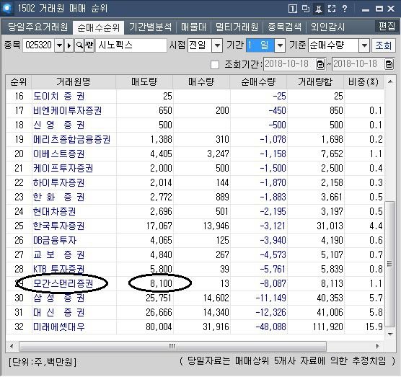Open the start date calendar icon
Image resolution: width=401 pixels, height=377 pixels.
click(320, 64)
